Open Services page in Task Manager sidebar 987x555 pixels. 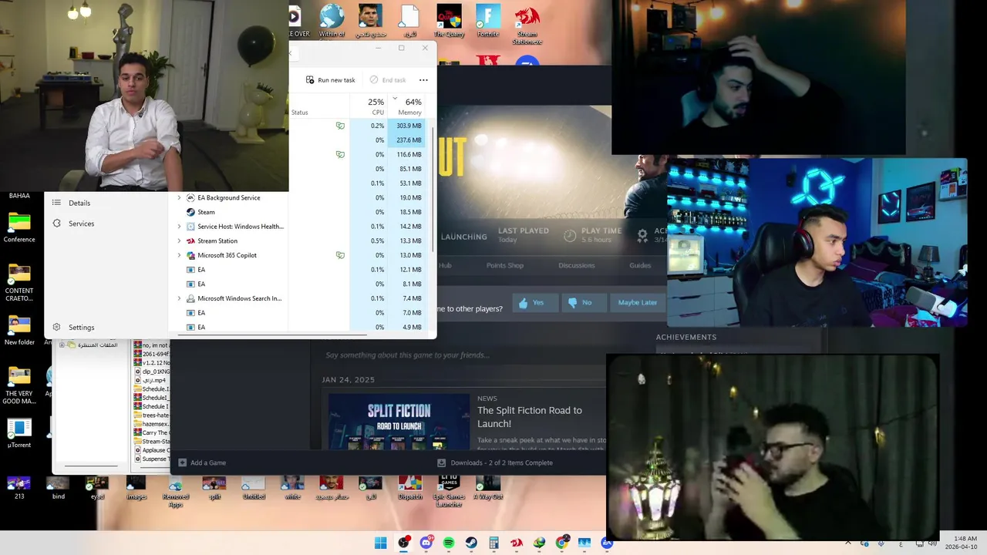[81, 224]
